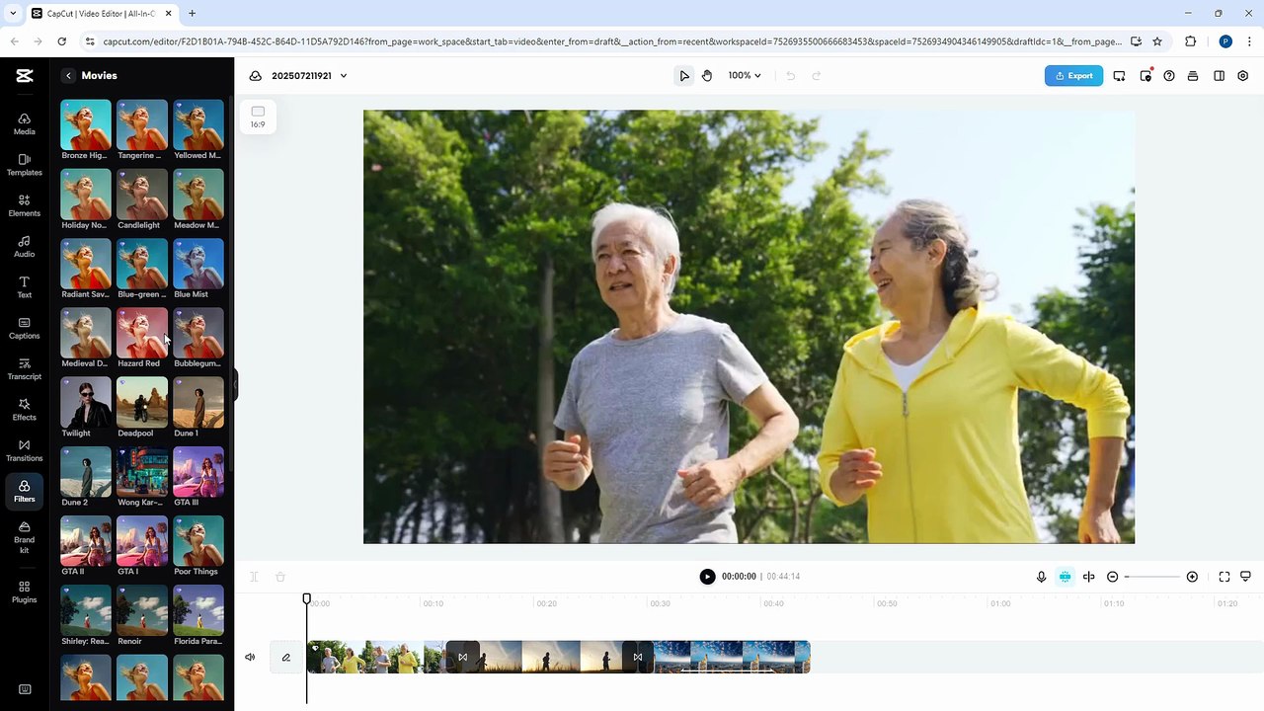Viewport: 1264px width, 711px height.
Task: Apply the Blue Mist filter
Action: click(x=198, y=264)
